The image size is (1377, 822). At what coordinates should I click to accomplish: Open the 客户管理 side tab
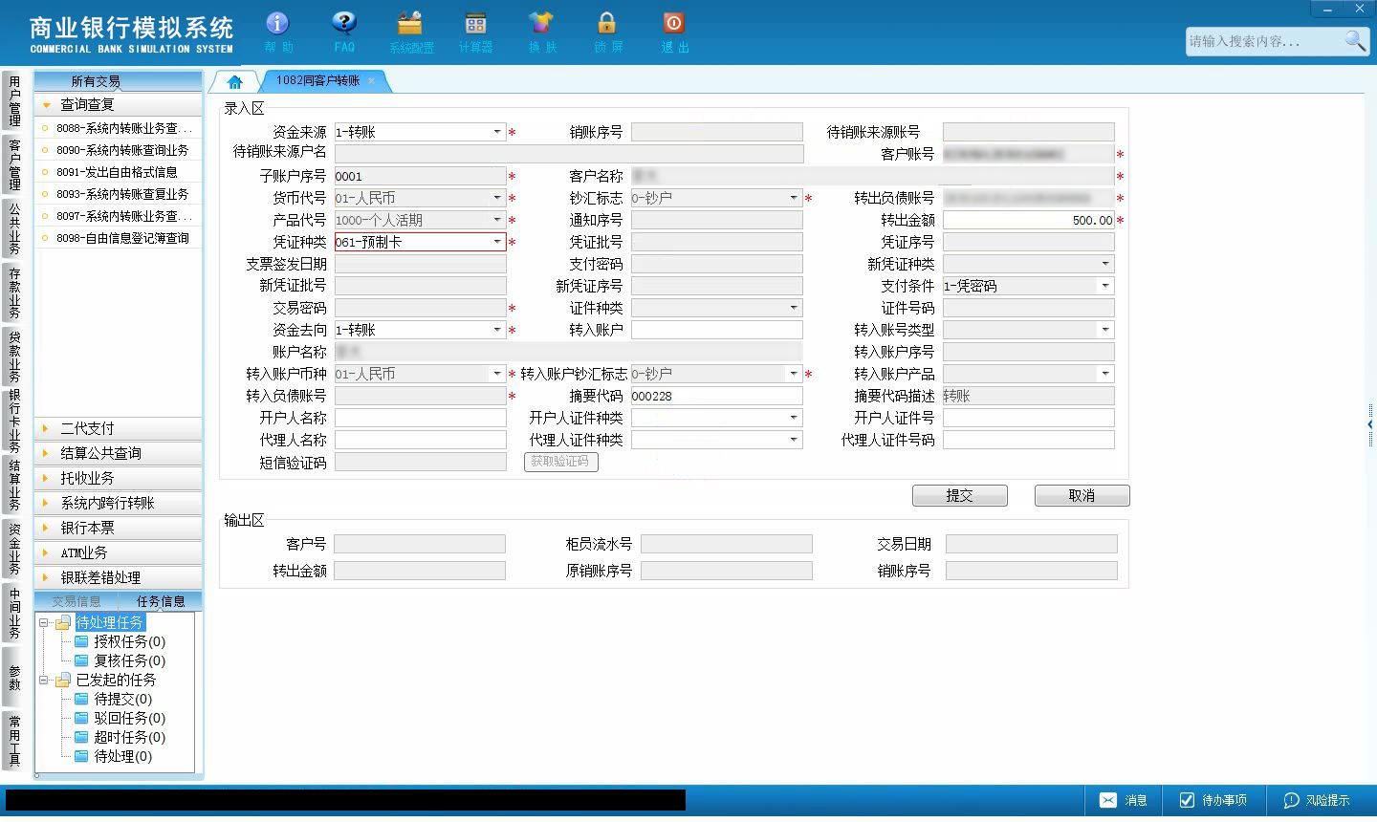click(14, 164)
